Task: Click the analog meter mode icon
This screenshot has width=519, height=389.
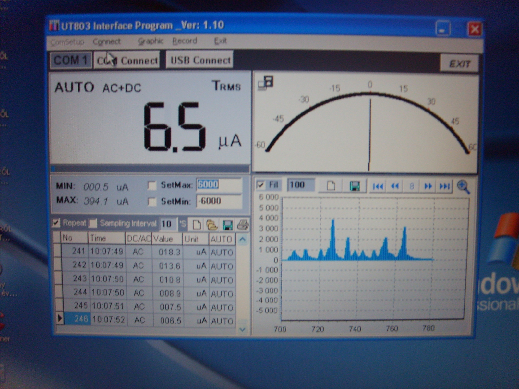Action: tap(266, 83)
